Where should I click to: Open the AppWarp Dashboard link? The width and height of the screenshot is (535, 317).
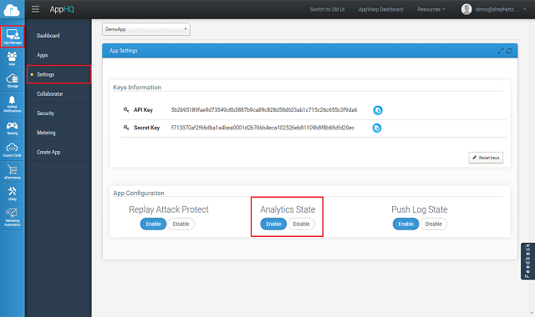click(x=381, y=9)
